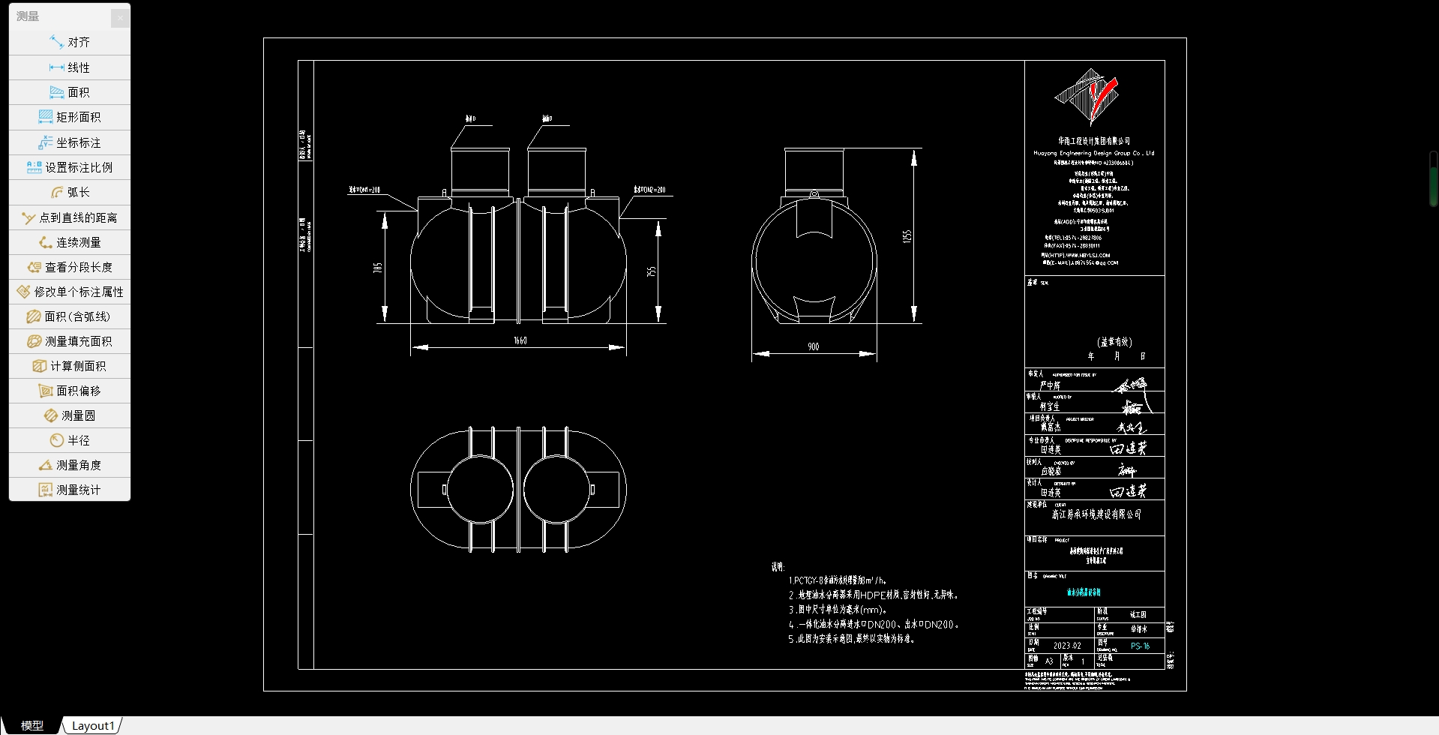Click the 说明 notes heading
This screenshot has width=1439, height=735.
pos(778,567)
